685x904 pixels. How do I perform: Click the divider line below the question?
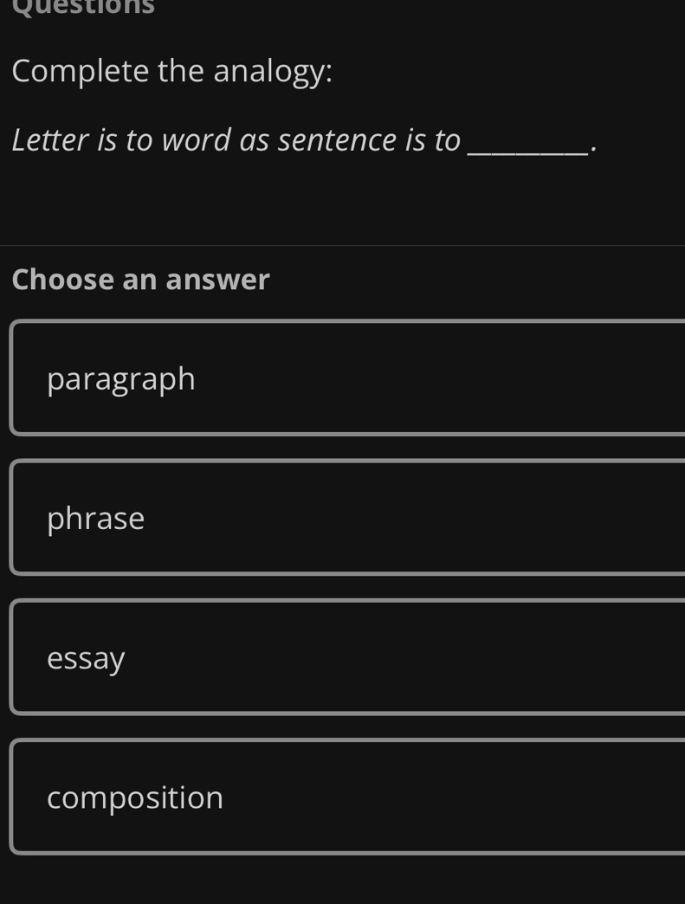(342, 246)
